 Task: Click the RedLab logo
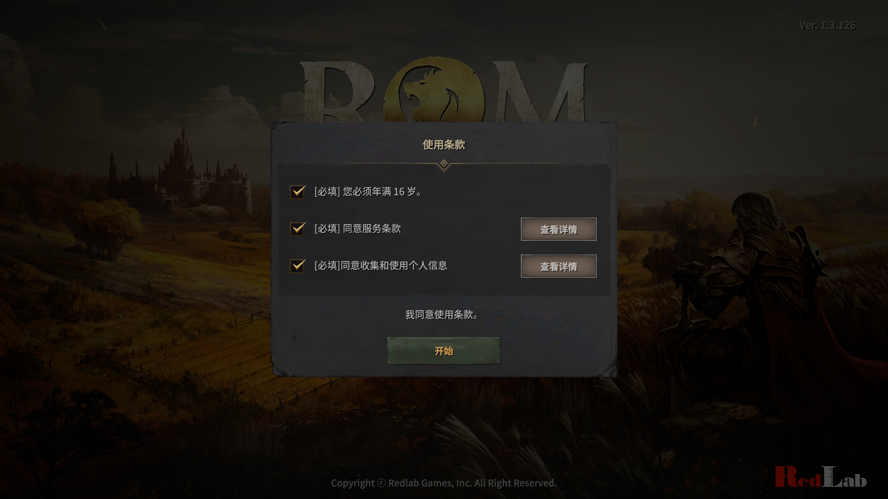tap(821, 477)
